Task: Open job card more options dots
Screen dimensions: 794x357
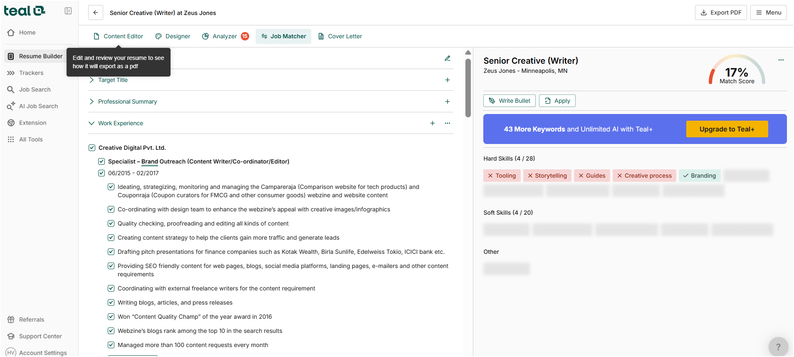Action: [x=781, y=60]
